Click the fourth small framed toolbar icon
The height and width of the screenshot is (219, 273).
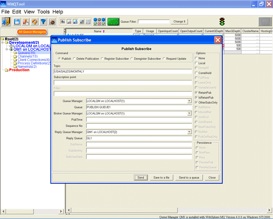click(x=82, y=22)
